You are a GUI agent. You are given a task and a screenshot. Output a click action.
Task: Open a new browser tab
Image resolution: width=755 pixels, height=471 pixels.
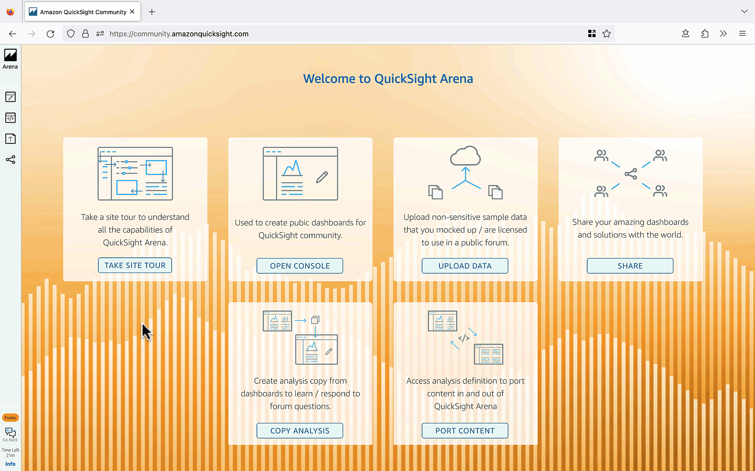click(x=152, y=12)
